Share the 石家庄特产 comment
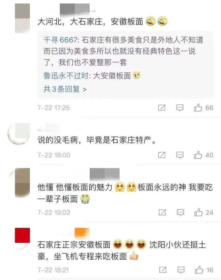Screen dimensions: 221x280 (162, 155)
